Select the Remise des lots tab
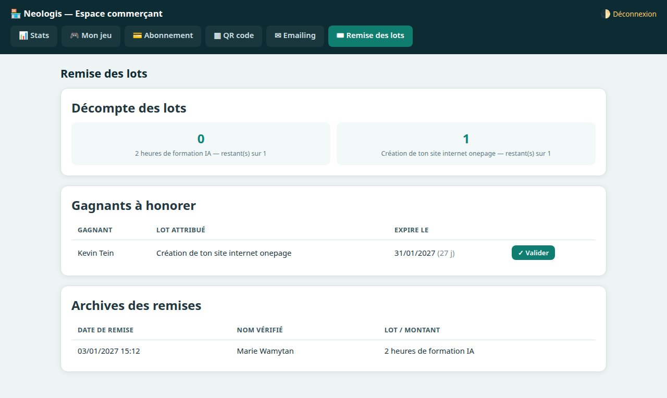The width and height of the screenshot is (667, 398). point(370,36)
